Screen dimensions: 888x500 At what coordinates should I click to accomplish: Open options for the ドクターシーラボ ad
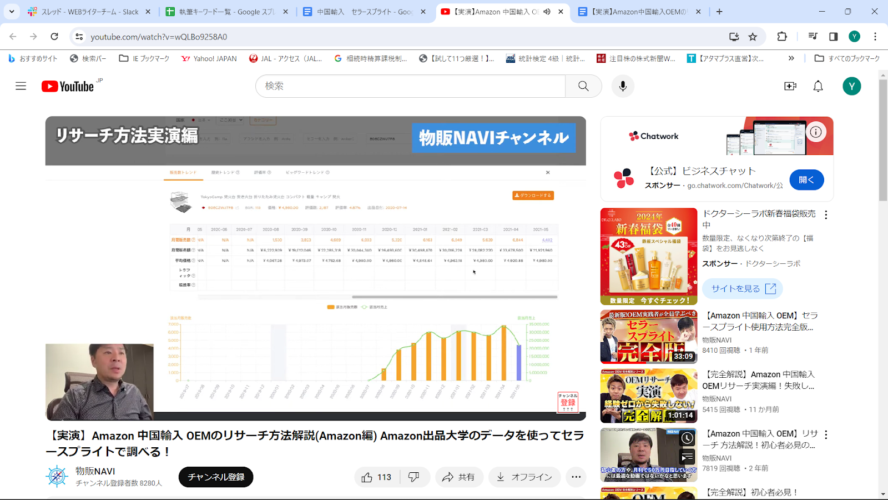point(826,215)
